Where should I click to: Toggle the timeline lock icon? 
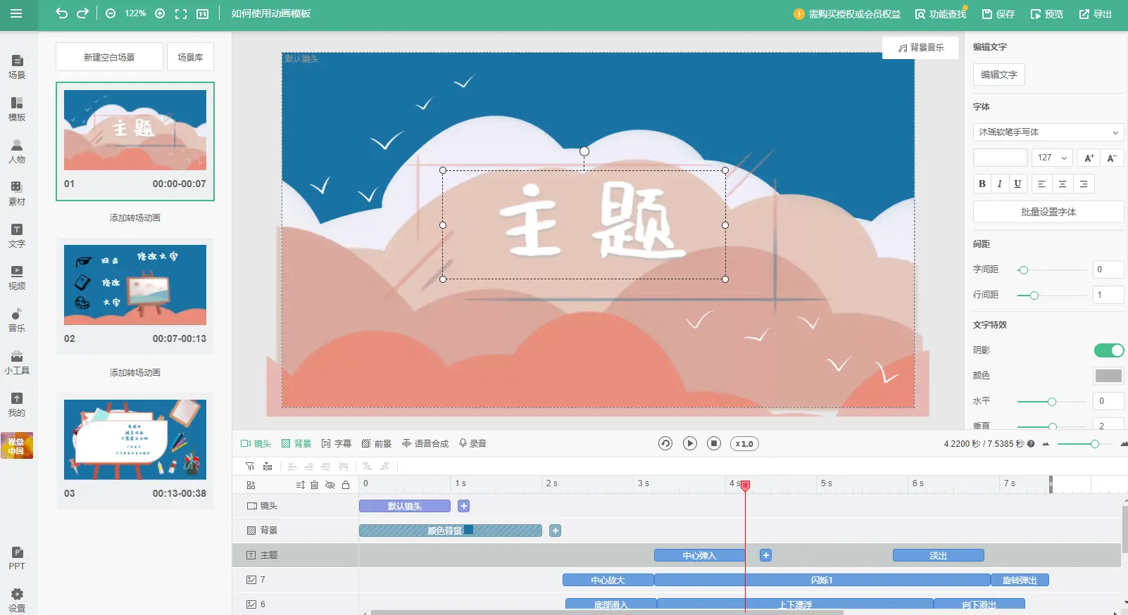tap(346, 485)
